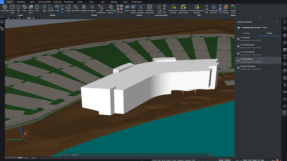Expand the Drag tool dropdown arrow
Viewport: 287px width, 161px height.
point(44,13)
